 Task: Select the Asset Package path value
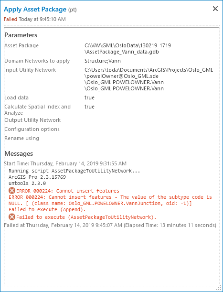pyautogui.click(x=127, y=48)
